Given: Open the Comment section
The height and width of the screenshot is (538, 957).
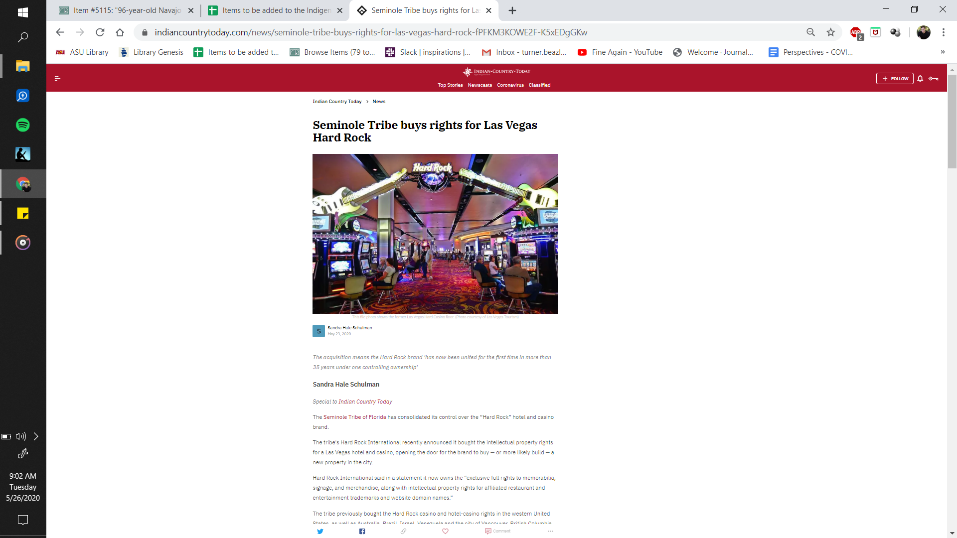Looking at the screenshot, I should tap(497, 531).
